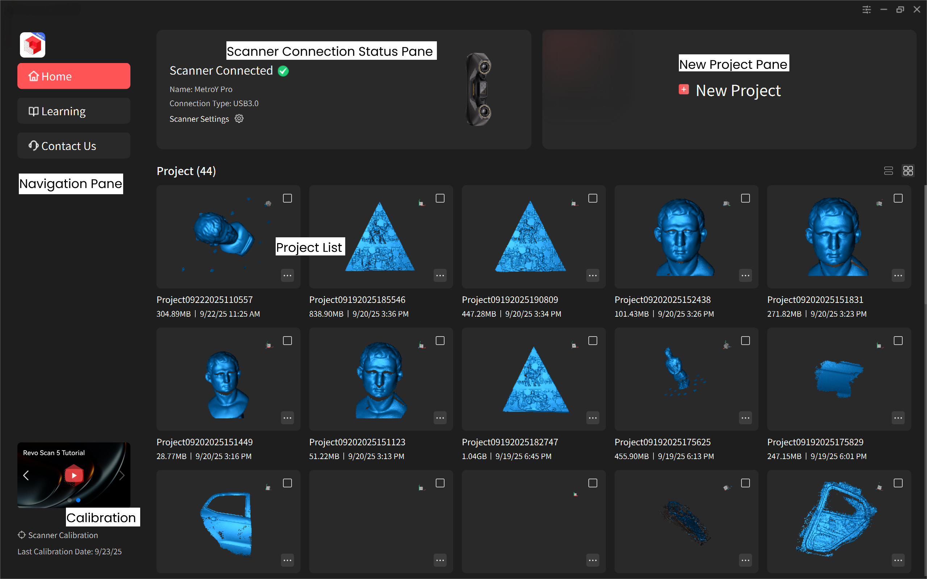Viewport: 927px width, 579px height.
Task: Check the box for Project09192025182747
Action: point(593,341)
